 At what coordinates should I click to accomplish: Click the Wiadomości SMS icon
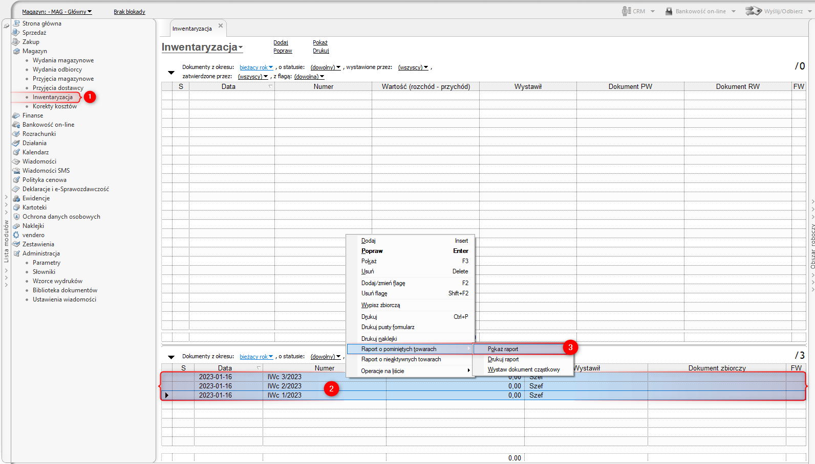coord(16,171)
